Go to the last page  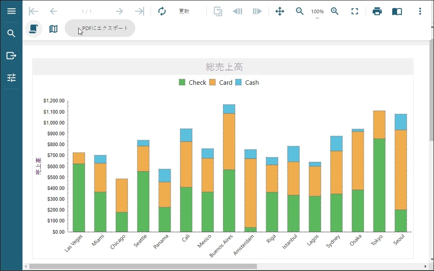point(139,11)
